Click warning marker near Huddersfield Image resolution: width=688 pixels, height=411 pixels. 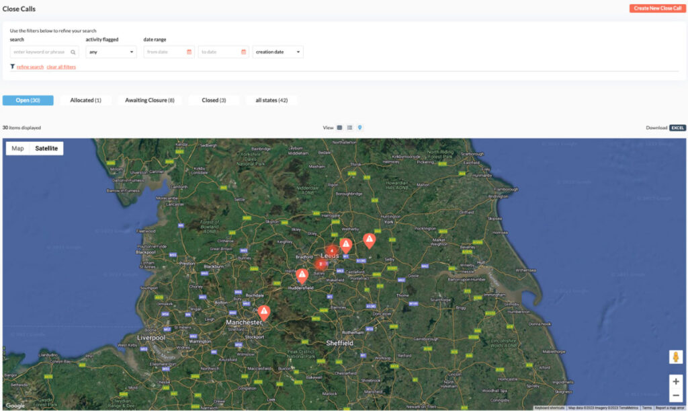click(302, 274)
